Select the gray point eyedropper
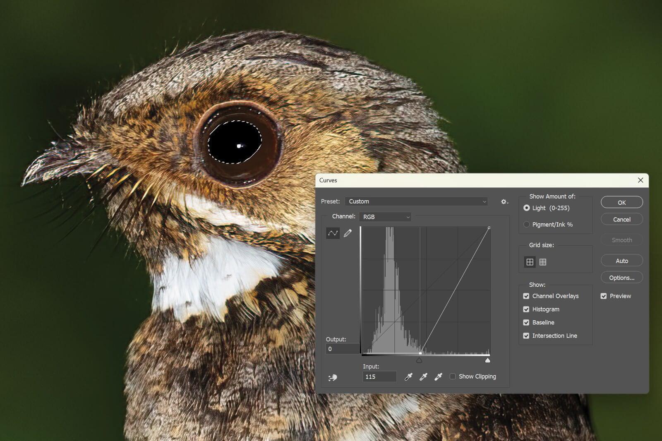The height and width of the screenshot is (441, 662). point(423,376)
